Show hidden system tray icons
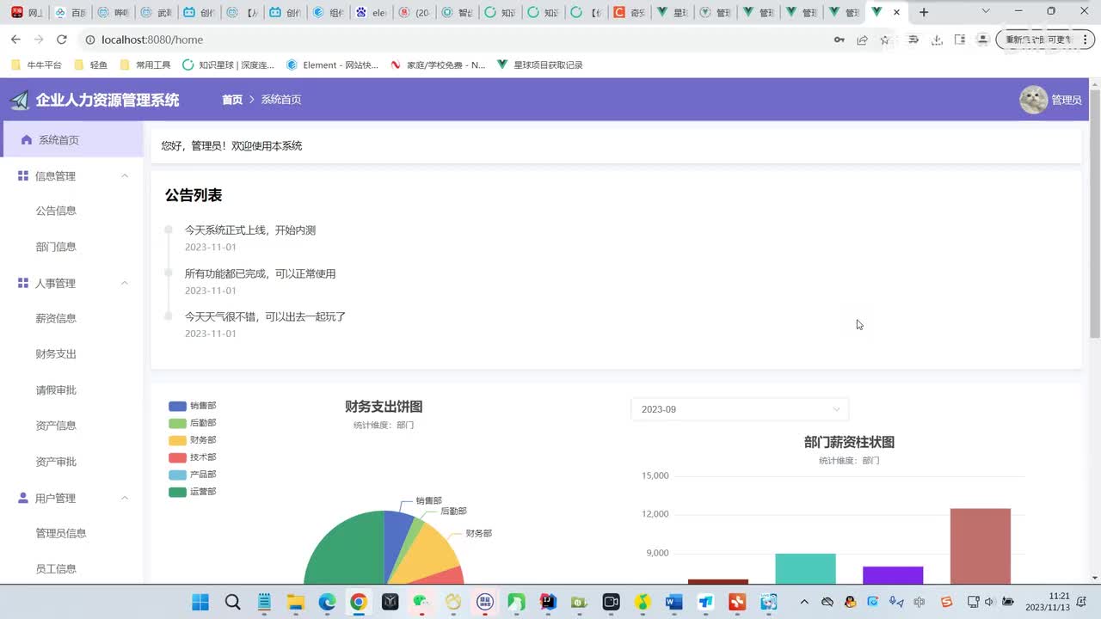This screenshot has width=1101, height=619. click(804, 602)
